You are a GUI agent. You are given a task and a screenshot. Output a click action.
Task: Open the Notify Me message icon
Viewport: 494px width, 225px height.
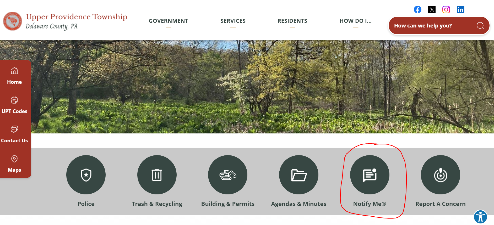pos(370,175)
